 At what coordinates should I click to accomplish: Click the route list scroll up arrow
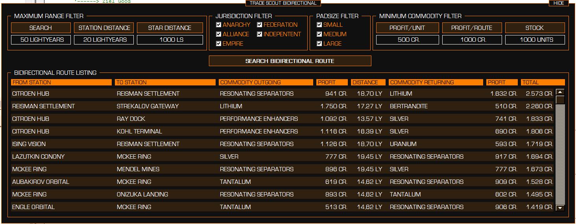560,92
